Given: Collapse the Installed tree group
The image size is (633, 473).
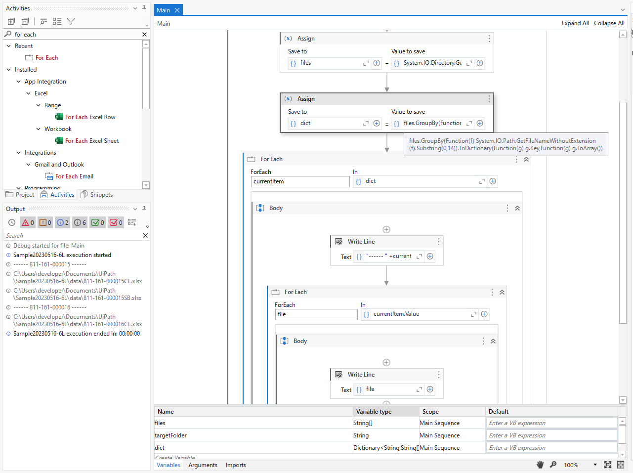Looking at the screenshot, I should (x=8, y=70).
